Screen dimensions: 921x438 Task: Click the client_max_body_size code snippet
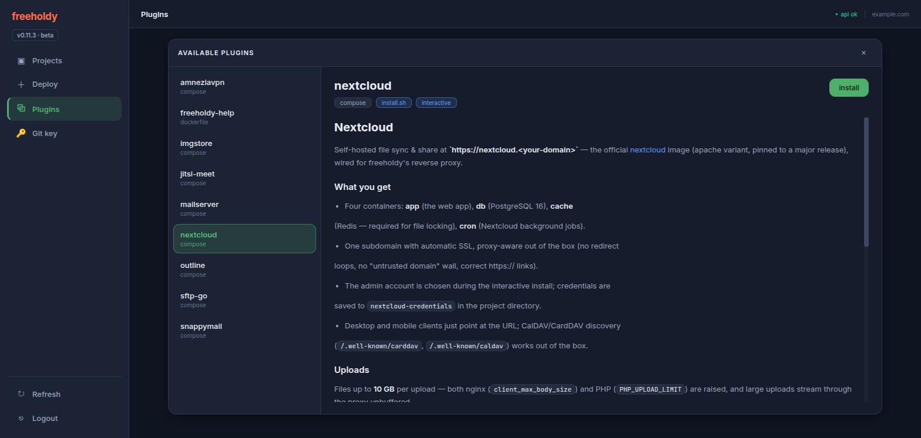point(533,389)
